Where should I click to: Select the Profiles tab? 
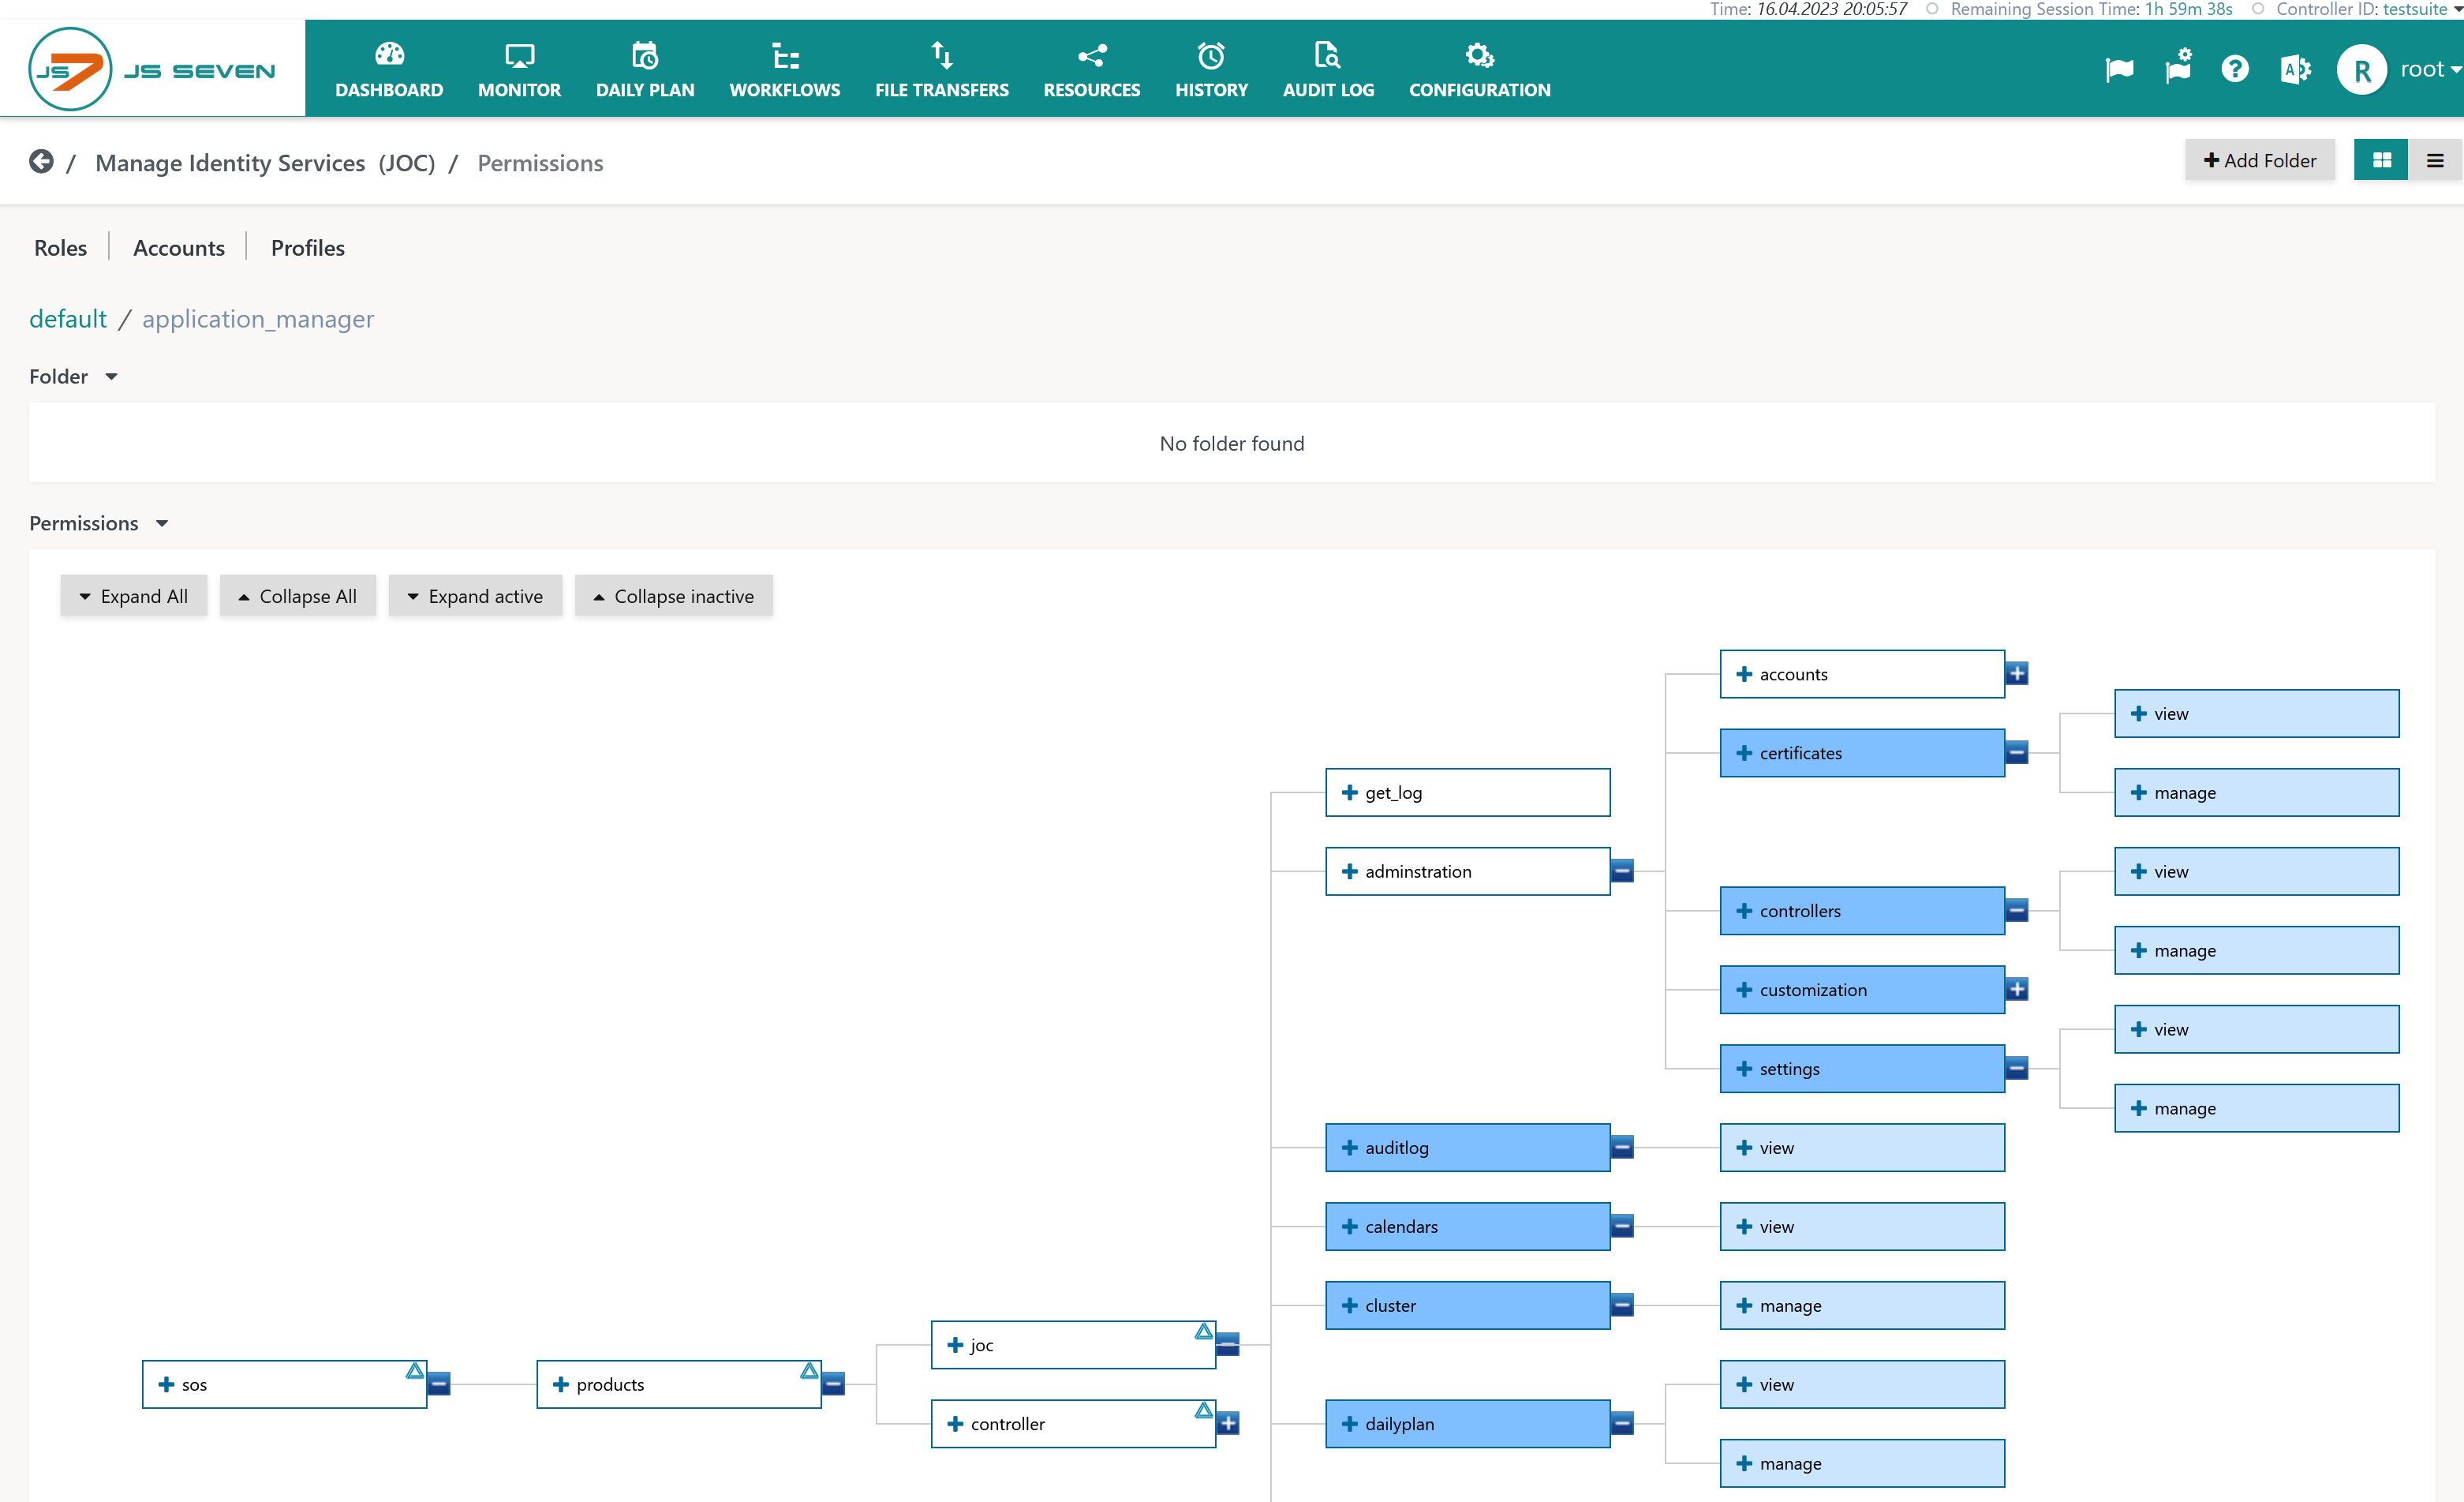[308, 246]
